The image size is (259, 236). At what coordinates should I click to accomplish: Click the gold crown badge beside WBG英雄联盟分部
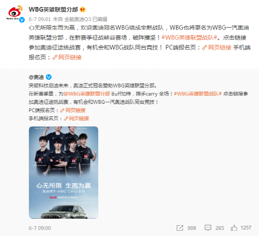point(82,9)
